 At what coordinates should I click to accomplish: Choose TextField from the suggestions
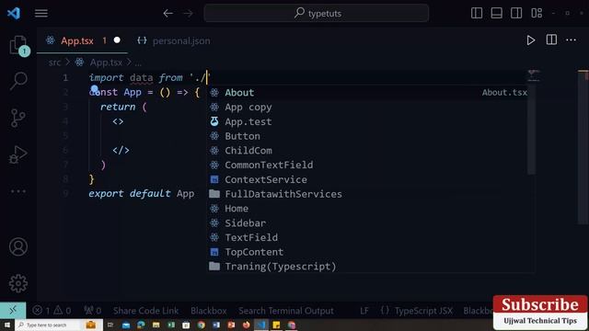370,237
